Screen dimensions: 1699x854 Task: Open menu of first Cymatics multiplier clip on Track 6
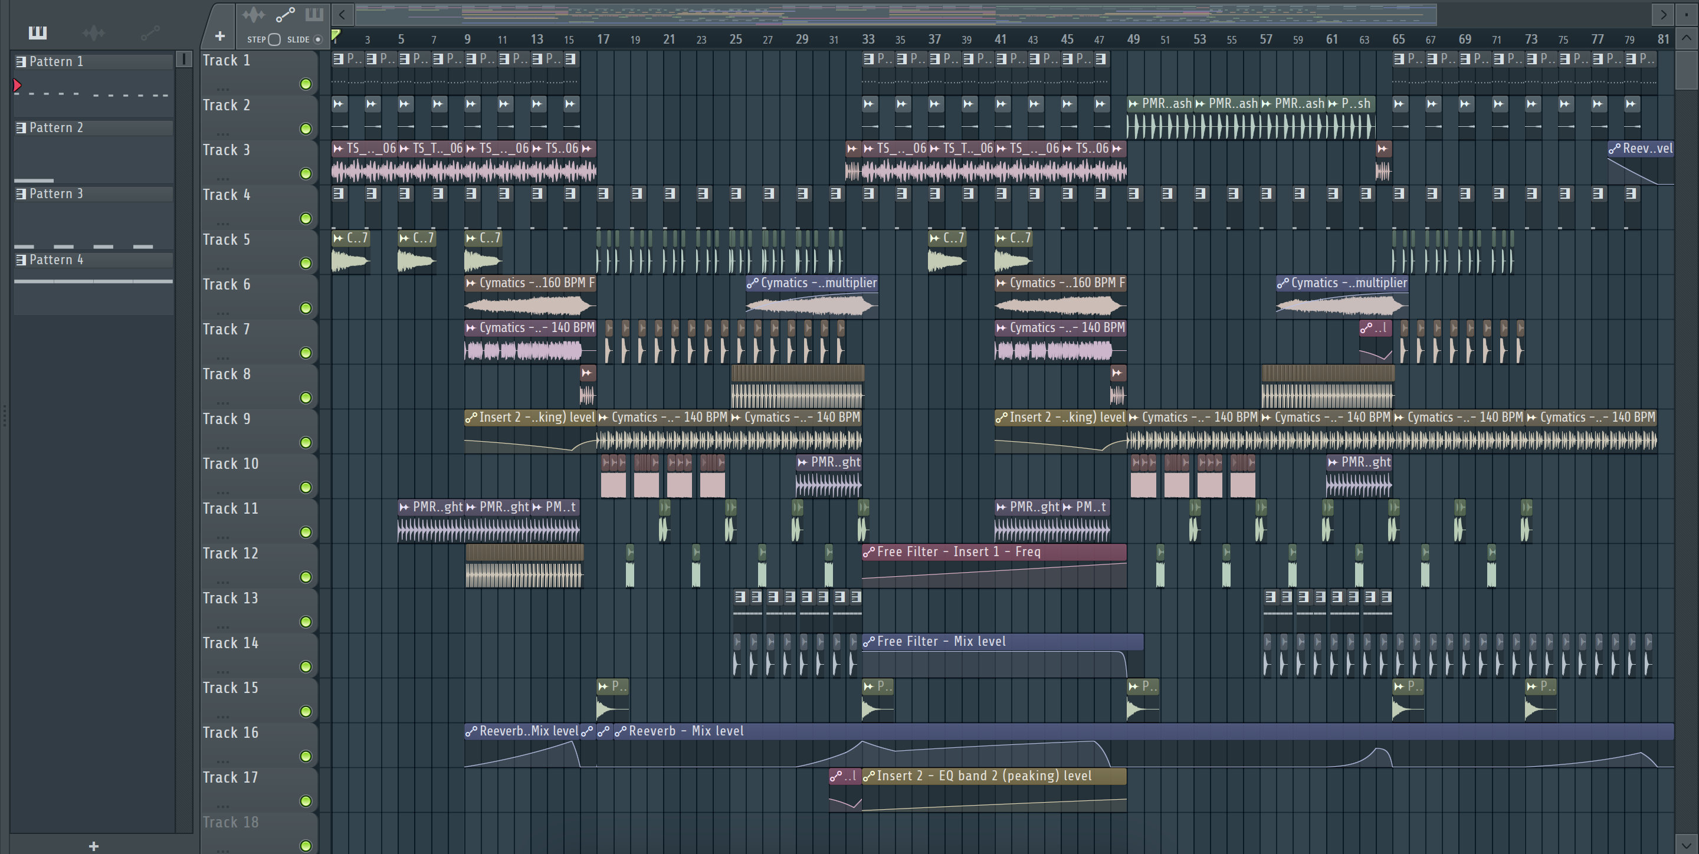[x=753, y=283]
